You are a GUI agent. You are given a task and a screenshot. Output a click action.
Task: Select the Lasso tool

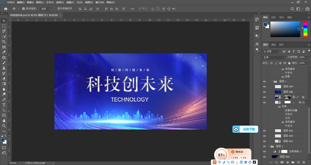tap(4, 31)
